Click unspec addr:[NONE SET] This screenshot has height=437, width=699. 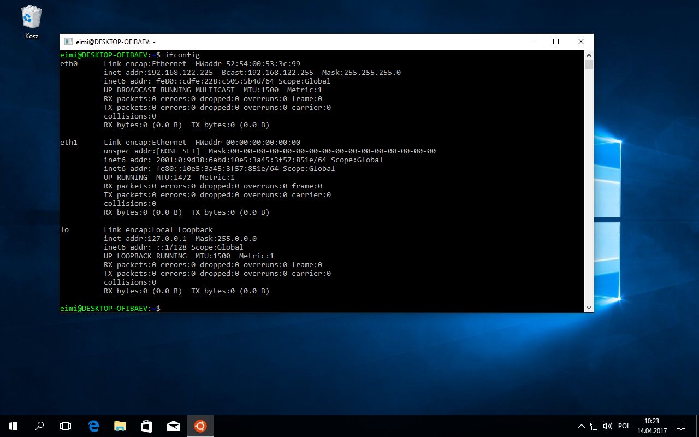tap(152, 151)
